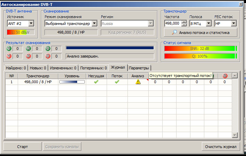Click the red R icon in scan results

click(x=28, y=56)
